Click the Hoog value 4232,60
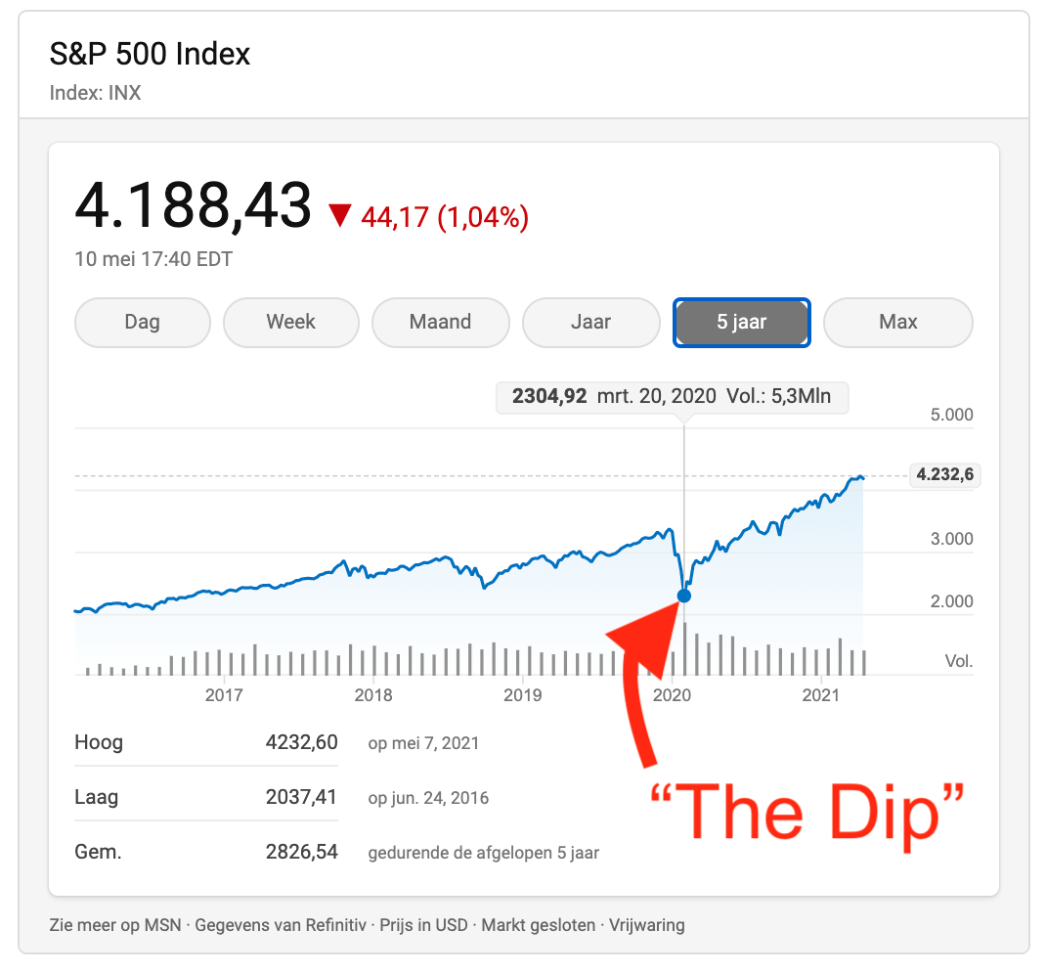Image resolution: width=1046 pixels, height=974 pixels. (301, 742)
